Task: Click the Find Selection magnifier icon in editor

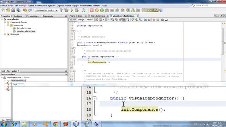Action: point(113,20)
